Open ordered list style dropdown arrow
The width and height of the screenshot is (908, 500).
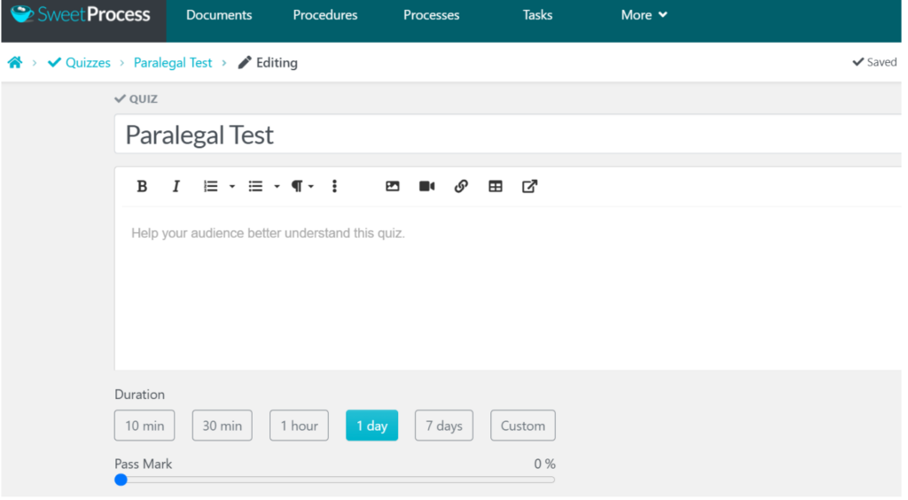pyautogui.click(x=232, y=186)
